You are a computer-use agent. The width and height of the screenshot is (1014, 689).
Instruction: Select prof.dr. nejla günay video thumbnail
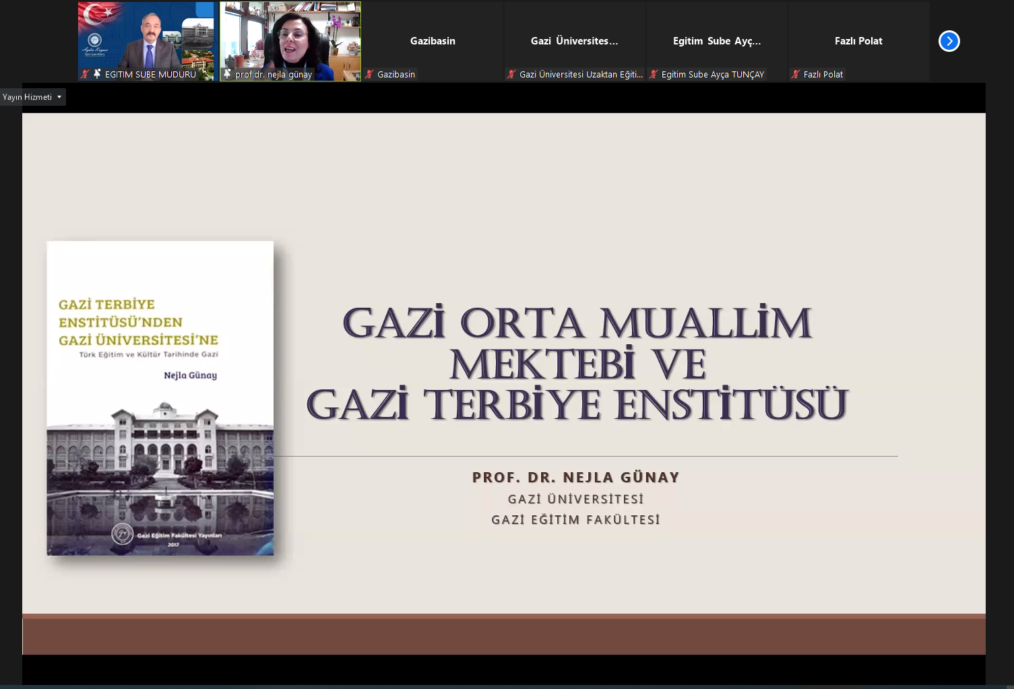tap(290, 41)
